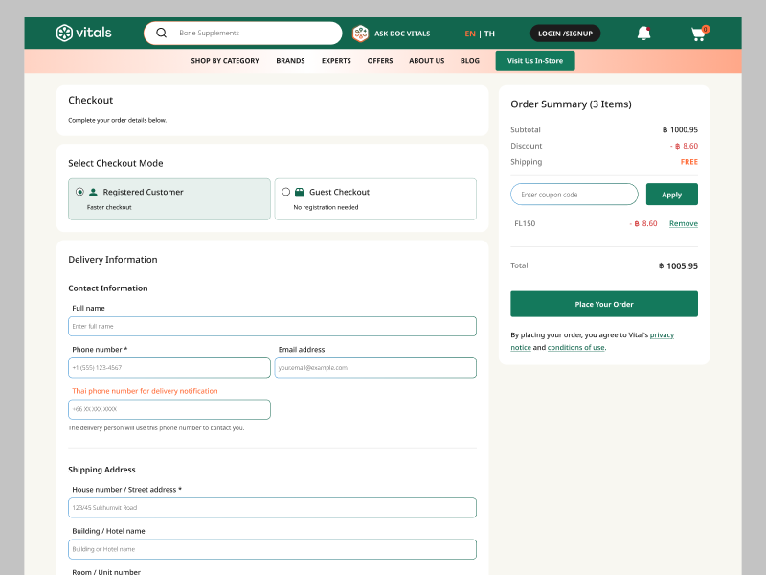Image resolution: width=766 pixels, height=575 pixels.
Task: Click the search magnifier icon
Action: (161, 33)
